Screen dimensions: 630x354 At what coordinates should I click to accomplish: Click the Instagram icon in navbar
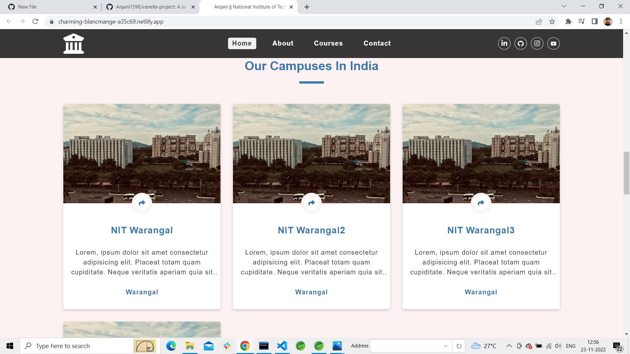[x=537, y=43]
